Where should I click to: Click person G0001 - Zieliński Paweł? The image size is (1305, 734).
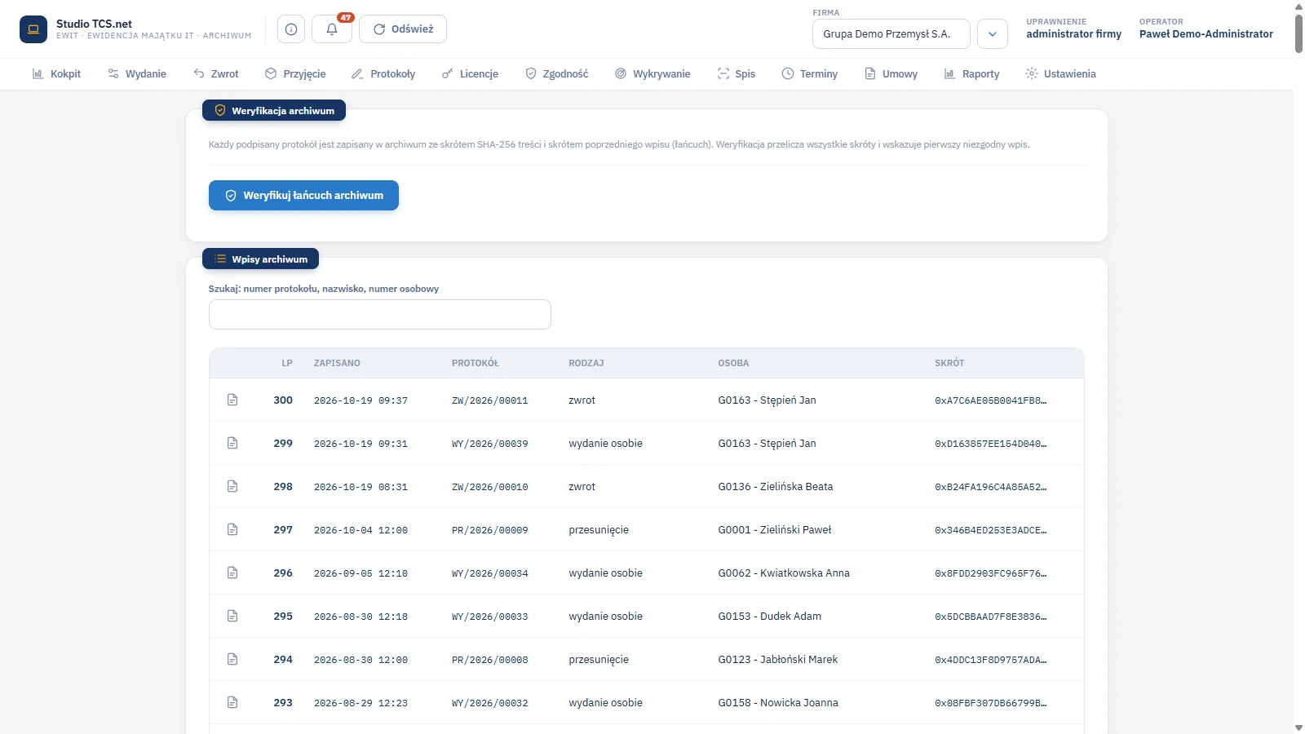(x=775, y=530)
